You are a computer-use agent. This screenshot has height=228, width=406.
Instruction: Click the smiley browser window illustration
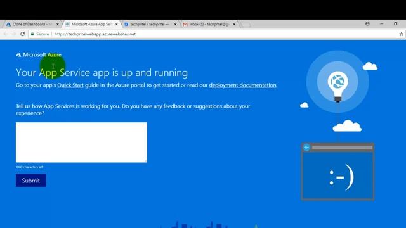tap(337, 172)
